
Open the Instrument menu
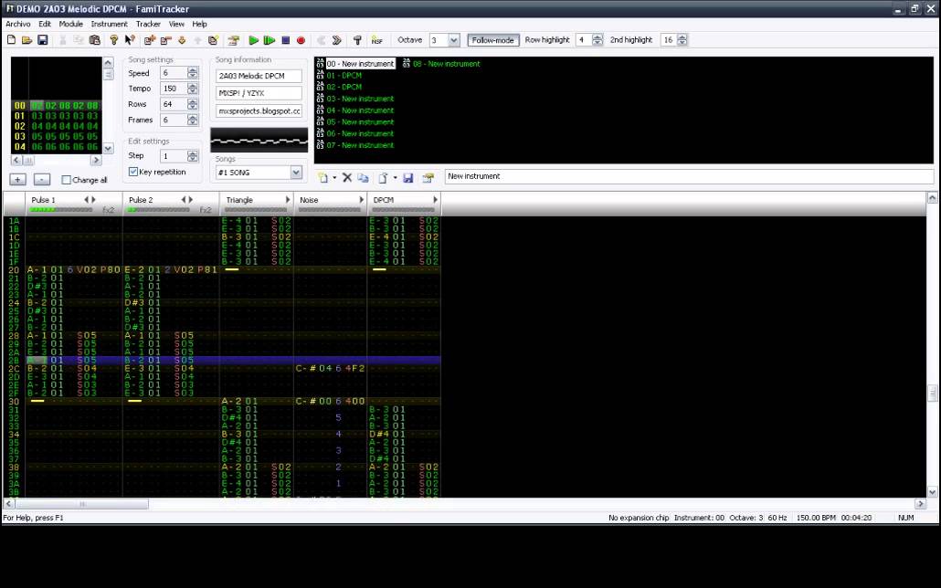tap(110, 24)
